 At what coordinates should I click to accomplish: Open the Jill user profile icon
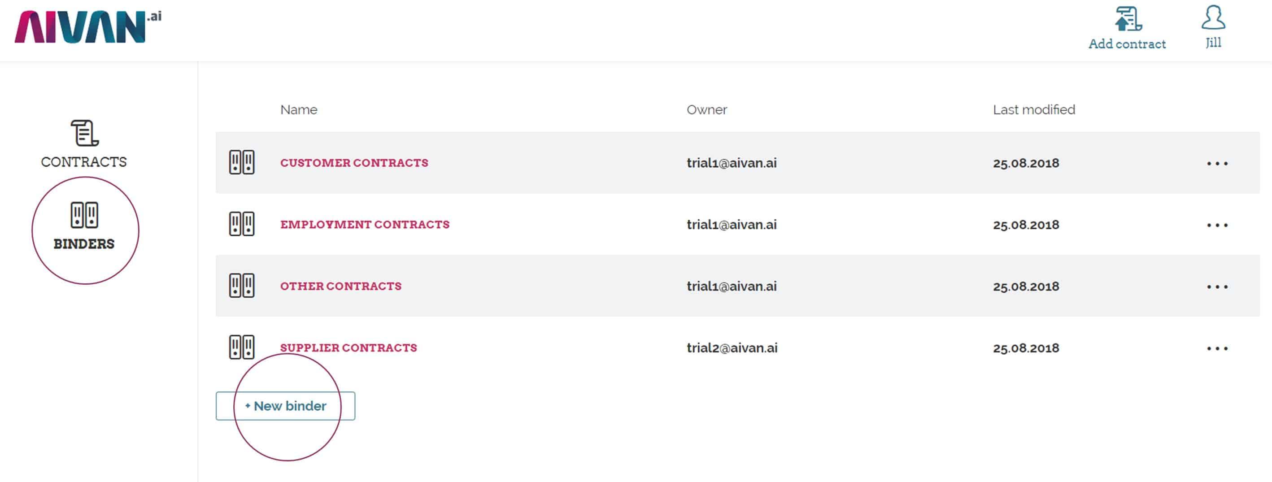coord(1213,18)
